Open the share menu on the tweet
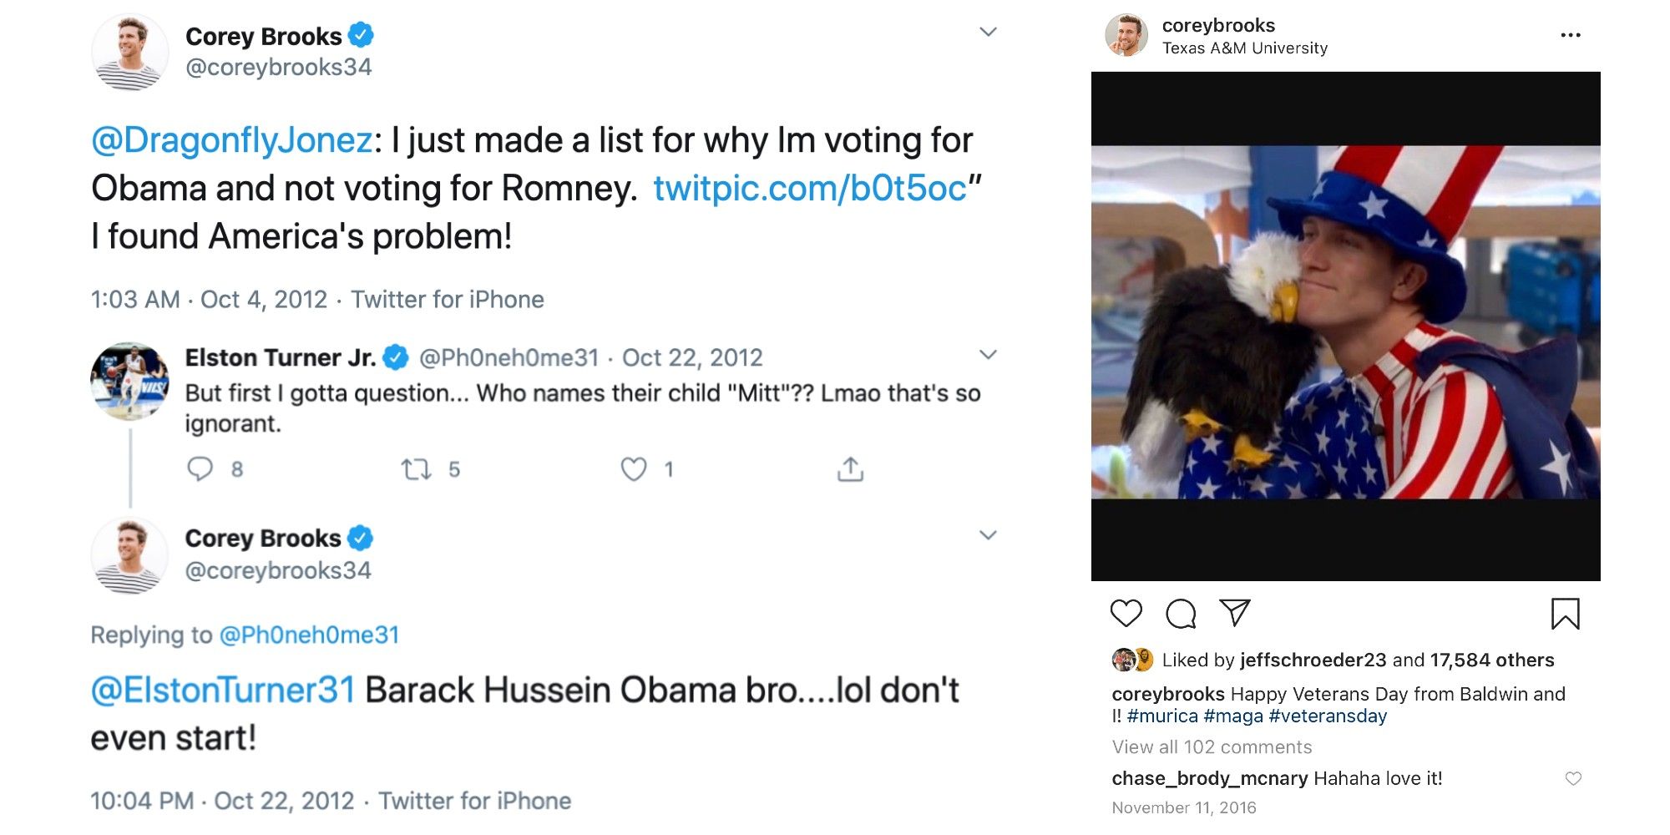 [x=851, y=469]
